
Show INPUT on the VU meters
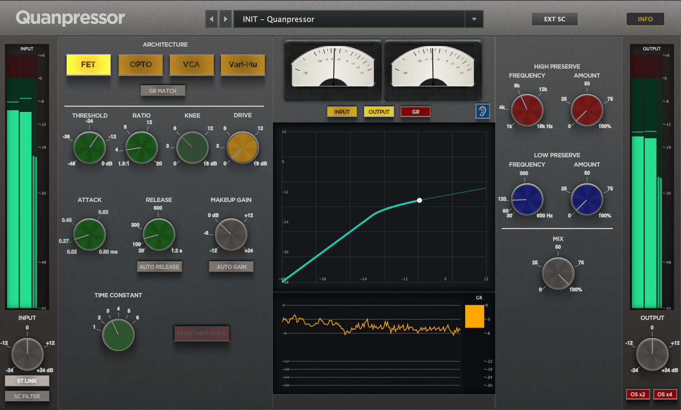coord(342,112)
